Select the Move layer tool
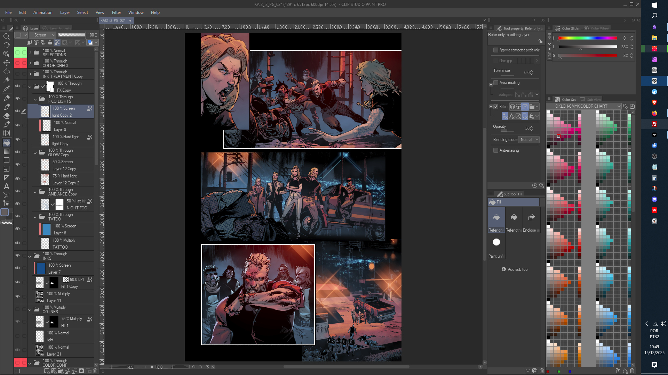The image size is (668, 375). [7, 63]
